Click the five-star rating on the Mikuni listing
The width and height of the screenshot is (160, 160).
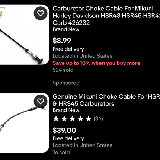(x=72, y=119)
